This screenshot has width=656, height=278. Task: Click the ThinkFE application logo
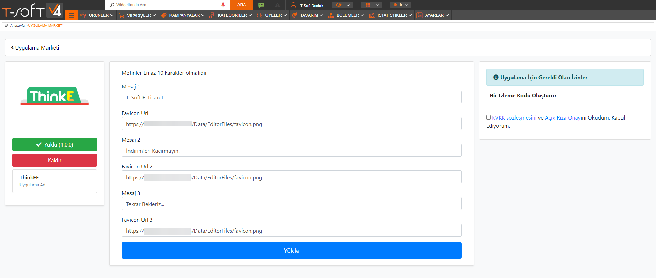[x=55, y=96]
